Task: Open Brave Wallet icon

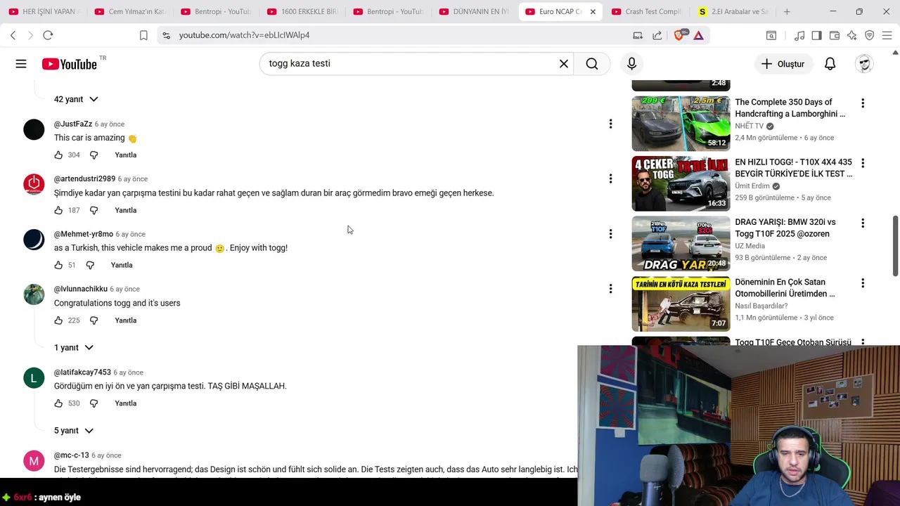Action: pyautogui.click(x=835, y=35)
